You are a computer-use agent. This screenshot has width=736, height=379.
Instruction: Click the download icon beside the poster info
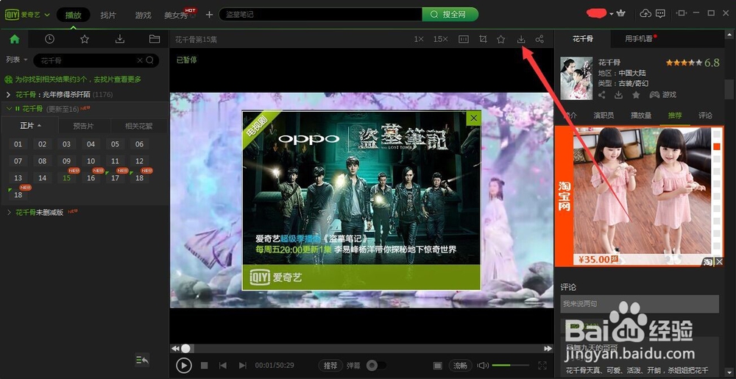619,95
